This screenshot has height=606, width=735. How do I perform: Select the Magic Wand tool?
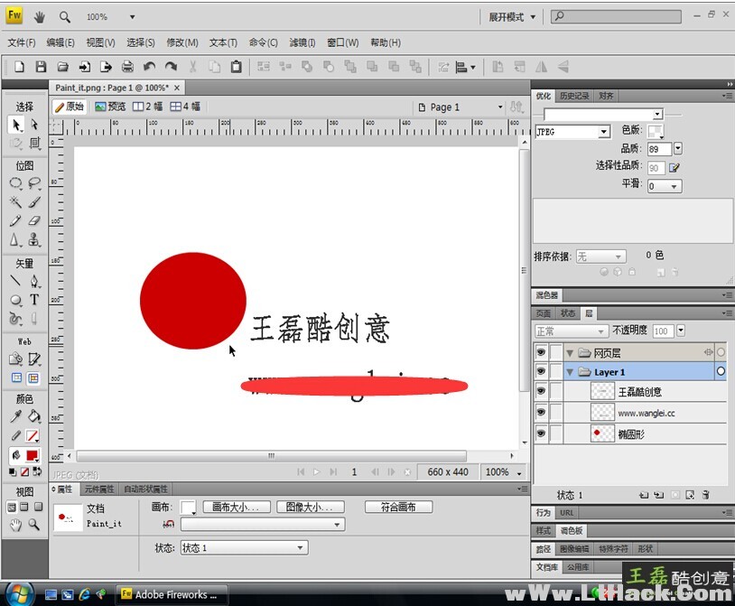click(15, 202)
